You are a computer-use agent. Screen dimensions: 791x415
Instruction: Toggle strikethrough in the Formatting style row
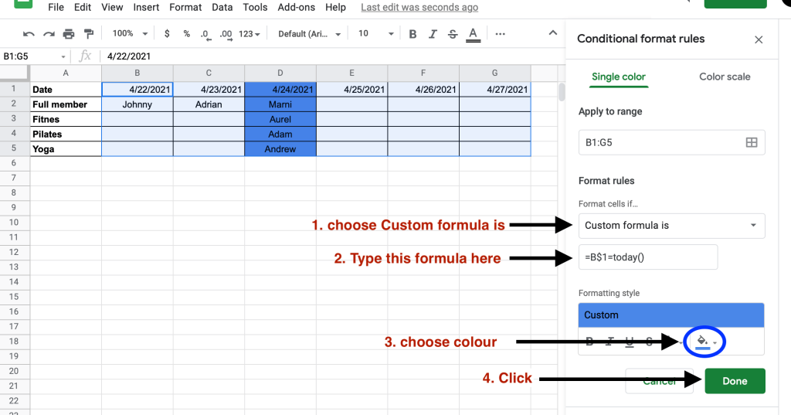(649, 342)
